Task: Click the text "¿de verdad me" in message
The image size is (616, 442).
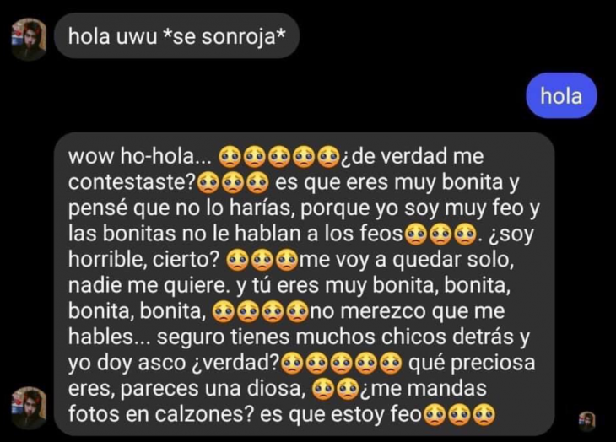Action: click(412, 156)
